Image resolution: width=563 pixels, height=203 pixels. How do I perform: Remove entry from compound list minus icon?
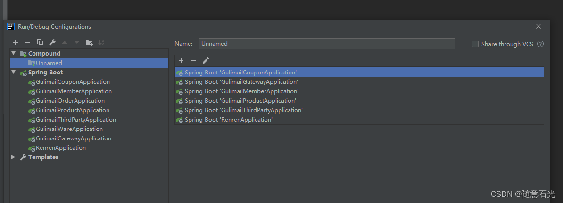(193, 61)
